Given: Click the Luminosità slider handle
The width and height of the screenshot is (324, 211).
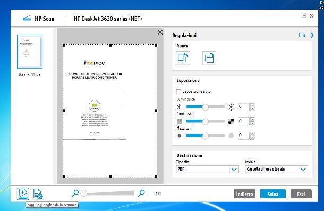Looking at the screenshot, I should coord(205,107).
